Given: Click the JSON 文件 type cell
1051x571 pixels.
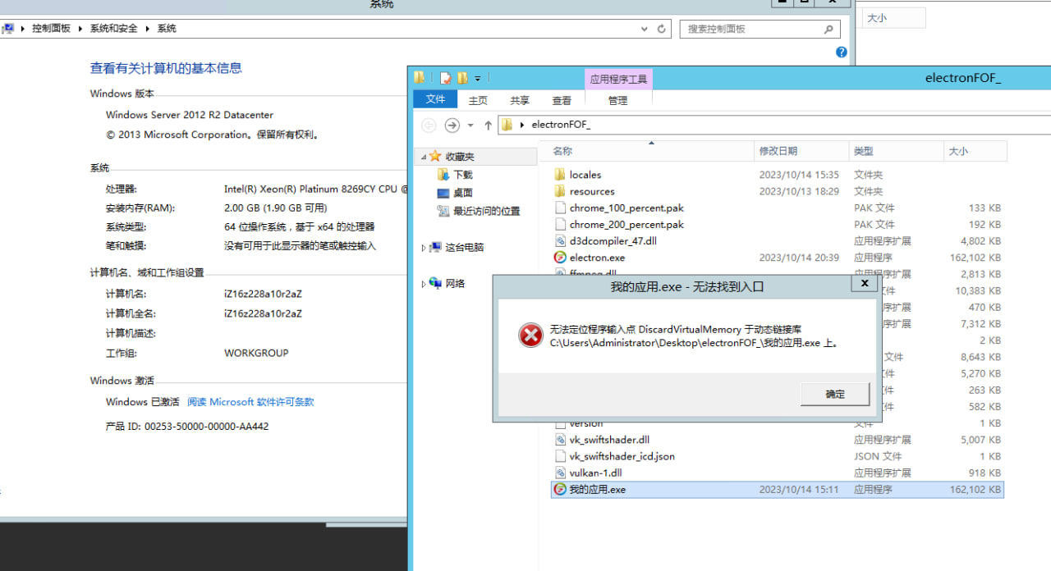Looking at the screenshot, I should [878, 456].
